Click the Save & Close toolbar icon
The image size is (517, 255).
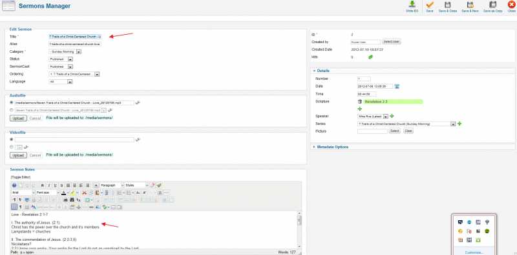[447, 6]
